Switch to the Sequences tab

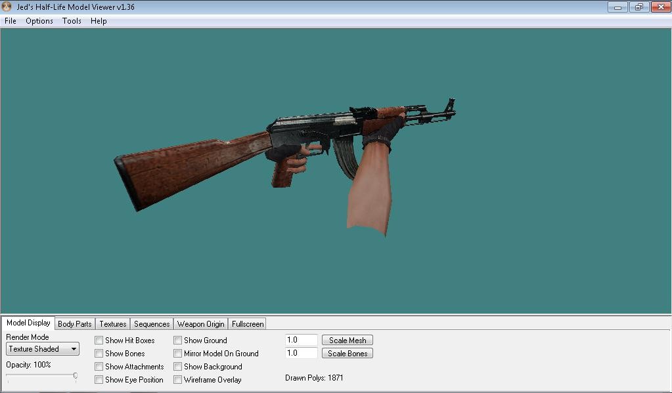coord(152,324)
